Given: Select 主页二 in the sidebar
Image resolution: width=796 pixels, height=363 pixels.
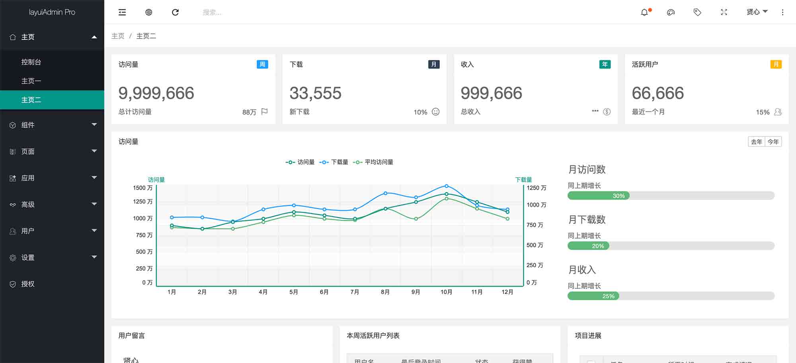Looking at the screenshot, I should (x=52, y=100).
